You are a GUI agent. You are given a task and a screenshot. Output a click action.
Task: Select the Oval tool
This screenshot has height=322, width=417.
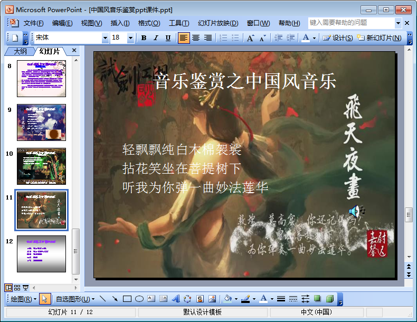139,299
